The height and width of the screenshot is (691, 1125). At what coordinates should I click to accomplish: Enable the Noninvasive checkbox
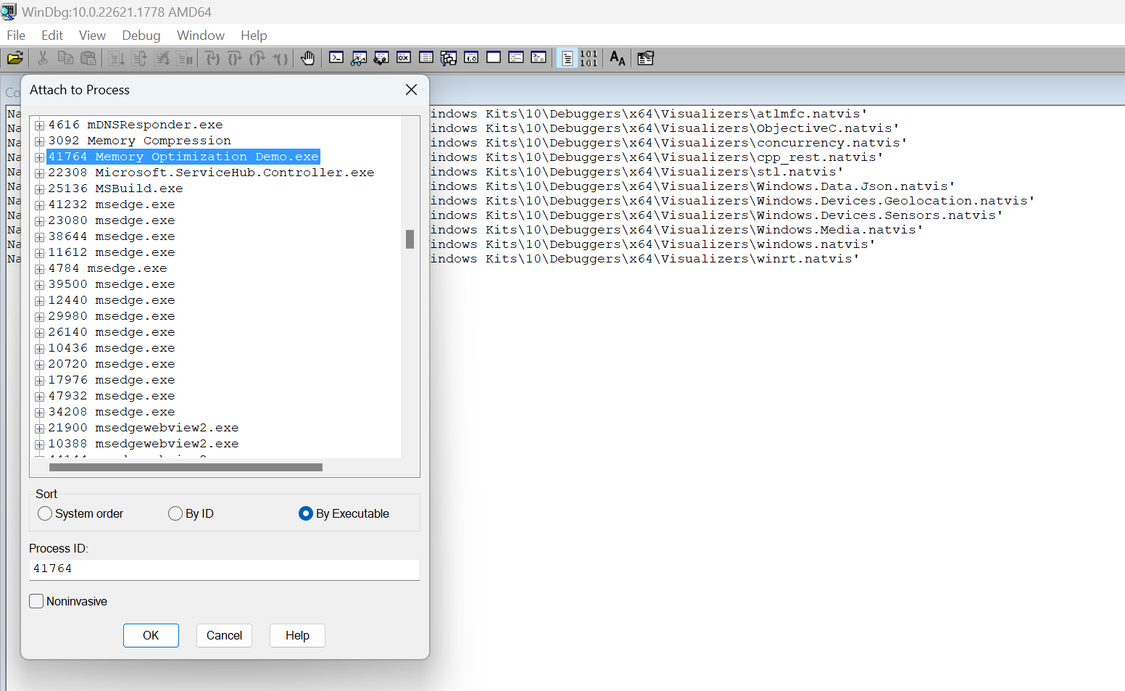pyautogui.click(x=36, y=600)
